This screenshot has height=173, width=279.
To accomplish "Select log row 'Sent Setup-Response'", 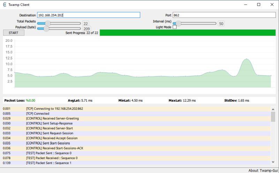I will coord(137,124).
